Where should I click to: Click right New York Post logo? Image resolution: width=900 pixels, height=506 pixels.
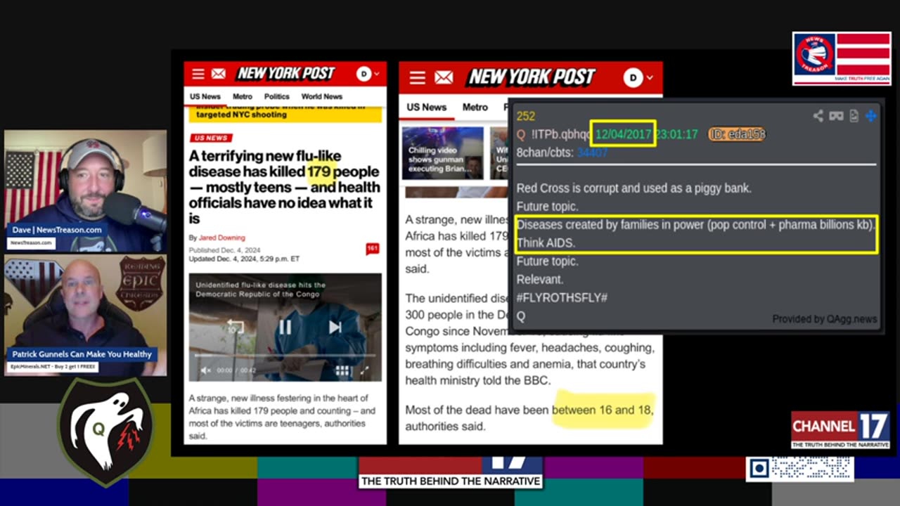(532, 77)
